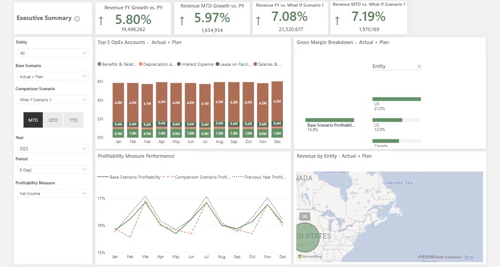Open the Terms link on the map
500x267 pixels.
click(470, 257)
